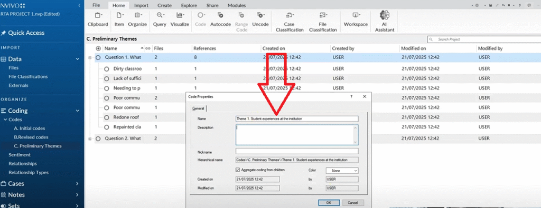
Task: Switch to the Explore ribbon tab
Action: (190, 5)
